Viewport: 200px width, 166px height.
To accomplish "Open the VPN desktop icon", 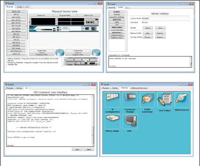I will (130, 121).
